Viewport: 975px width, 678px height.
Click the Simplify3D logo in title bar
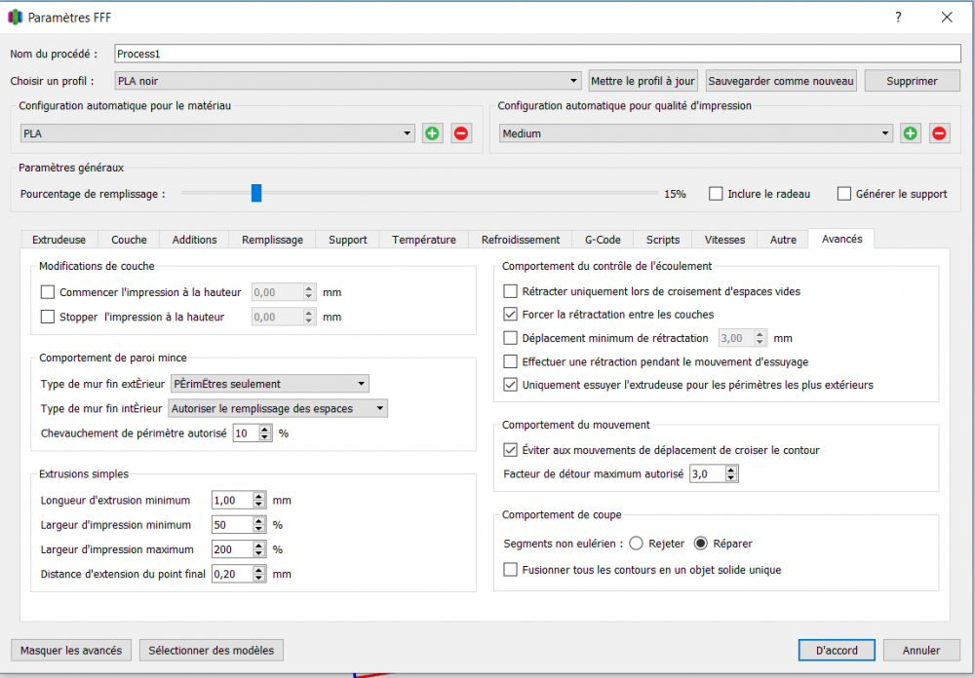15,18
